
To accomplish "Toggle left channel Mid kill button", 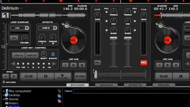I will click(106, 21).
